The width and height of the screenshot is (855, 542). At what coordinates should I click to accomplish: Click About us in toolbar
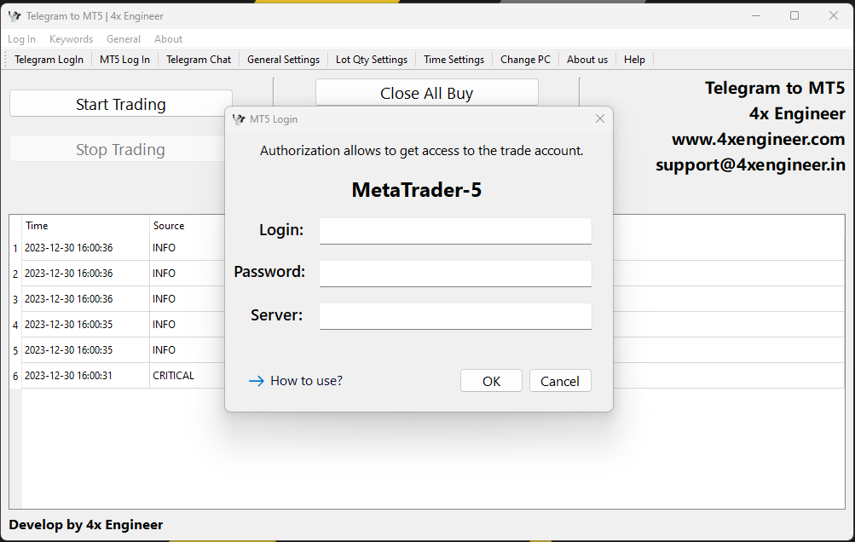pyautogui.click(x=587, y=60)
